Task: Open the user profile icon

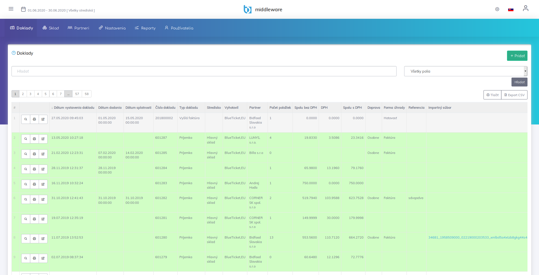Action: click(x=526, y=8)
